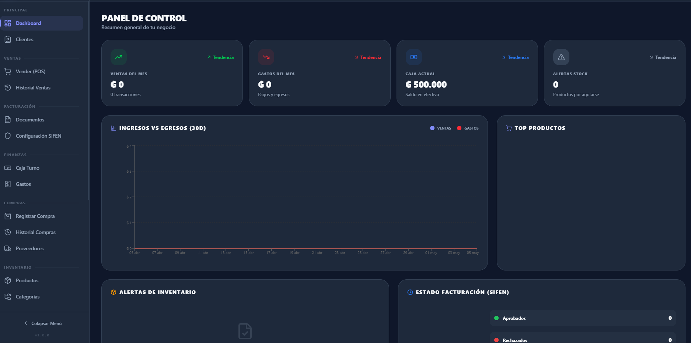Click the Dashboard grid icon in sidebar
Image resolution: width=691 pixels, height=343 pixels.
pos(8,23)
